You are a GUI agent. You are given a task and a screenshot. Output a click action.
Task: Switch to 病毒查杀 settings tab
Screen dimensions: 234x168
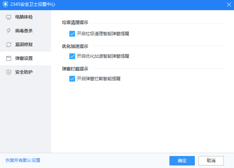tap(25, 31)
